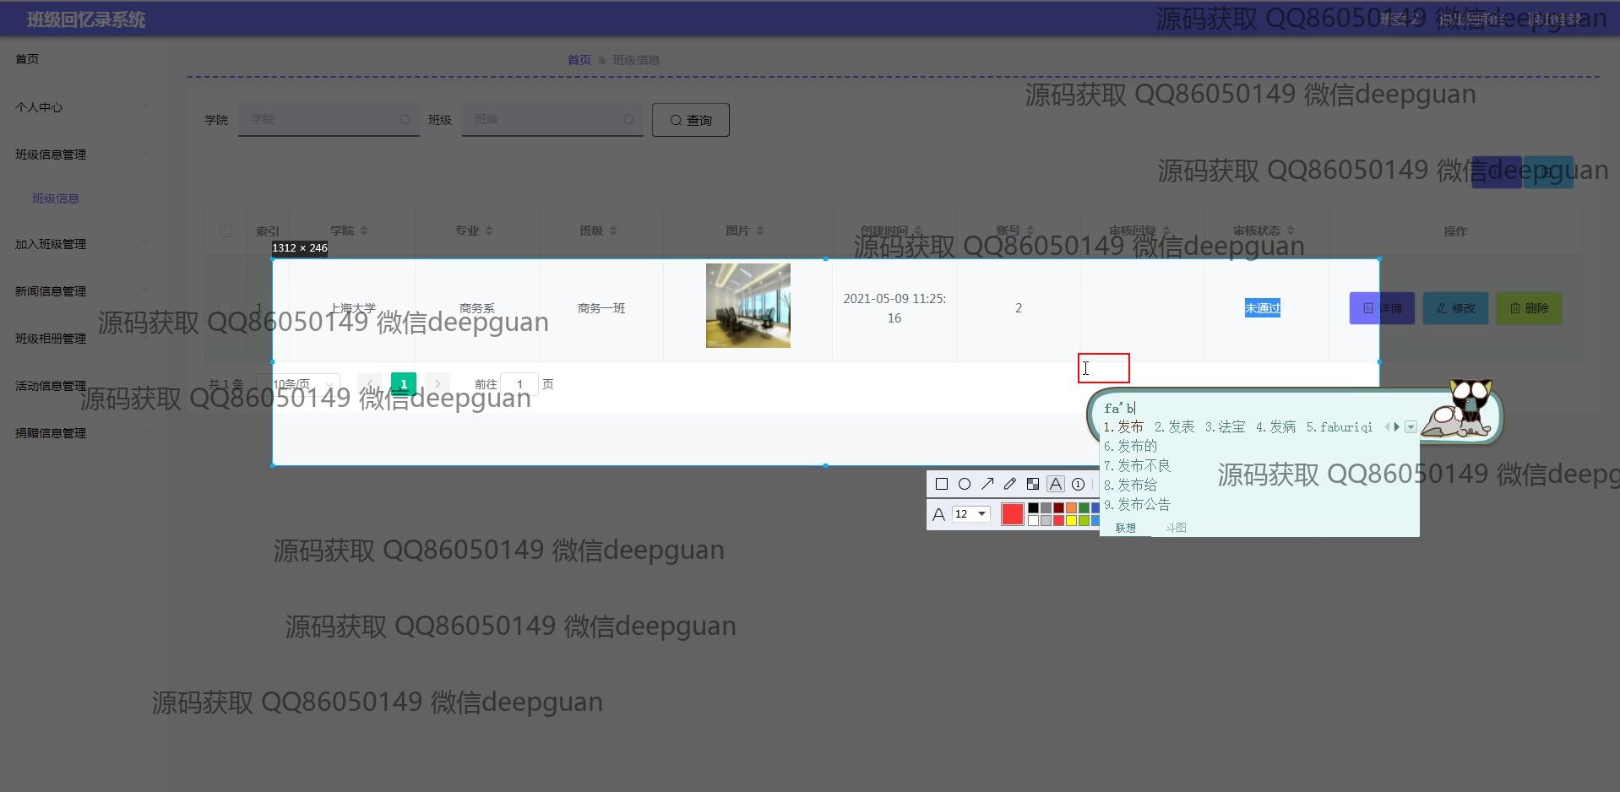Image resolution: width=1620 pixels, height=792 pixels.
Task: Expand the IME candidate list dropdown arrow
Action: [x=1411, y=427]
